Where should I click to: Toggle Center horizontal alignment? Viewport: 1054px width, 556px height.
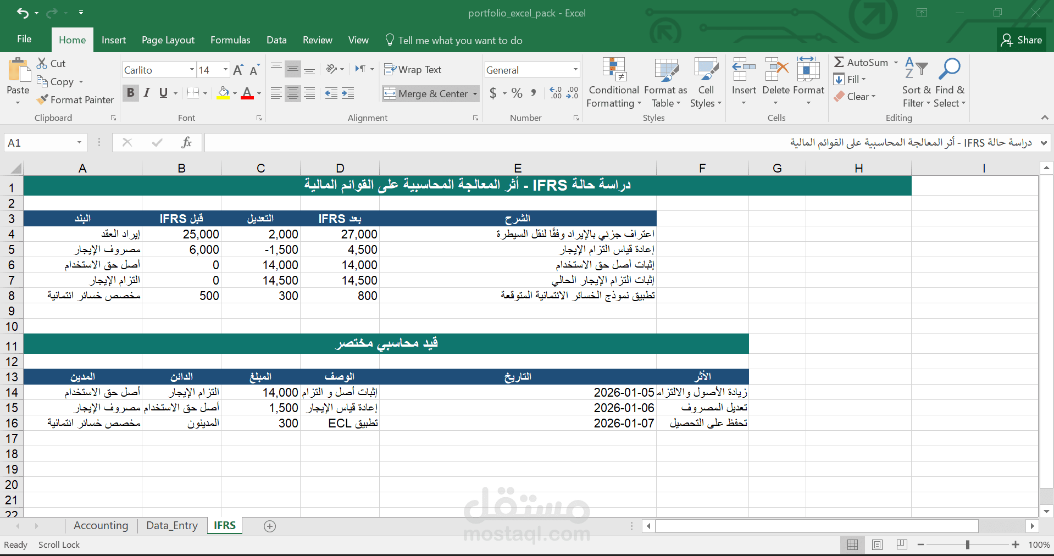(293, 93)
